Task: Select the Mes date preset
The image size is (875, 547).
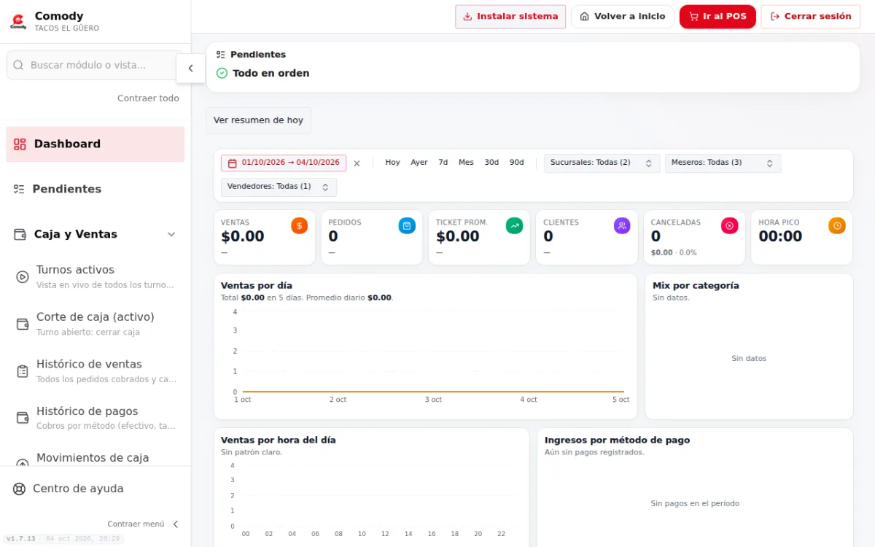Action: 466,163
